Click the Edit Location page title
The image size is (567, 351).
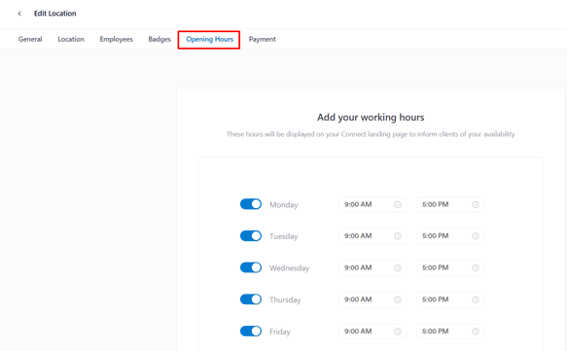tap(55, 14)
